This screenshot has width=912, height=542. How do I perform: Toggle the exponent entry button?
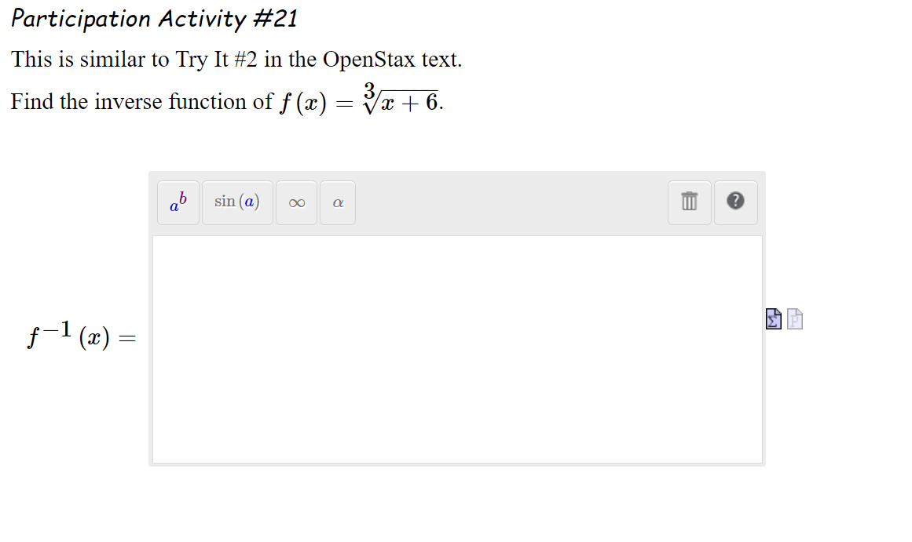(x=178, y=202)
